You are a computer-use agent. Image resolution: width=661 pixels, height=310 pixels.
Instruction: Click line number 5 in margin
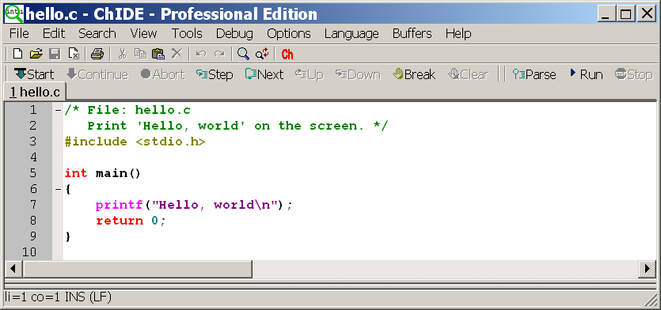point(33,173)
